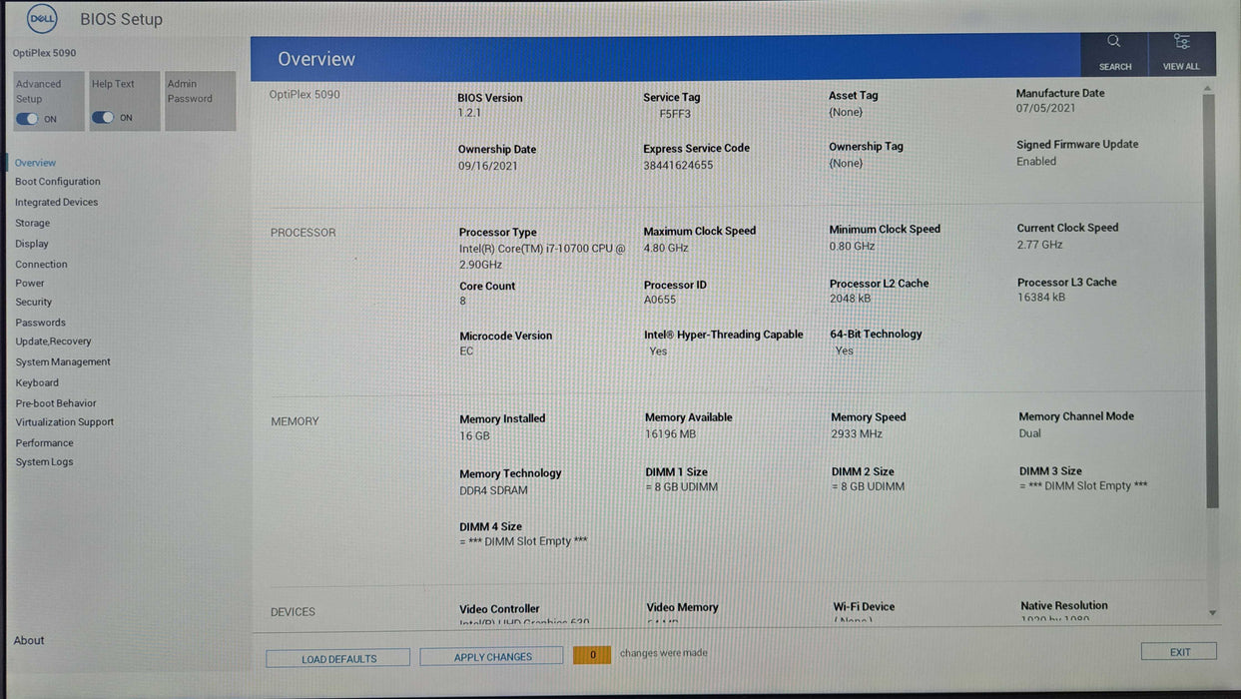Click Memory Channel Mode Dual value
Image resolution: width=1241 pixels, height=699 pixels.
[1029, 433]
